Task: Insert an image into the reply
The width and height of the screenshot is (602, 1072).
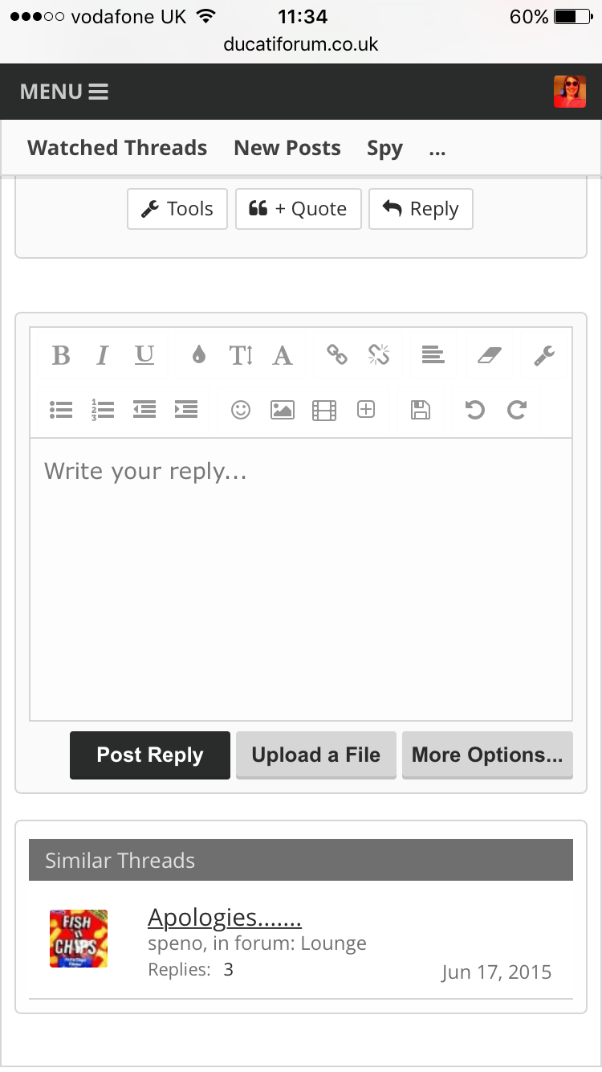Action: (x=283, y=410)
